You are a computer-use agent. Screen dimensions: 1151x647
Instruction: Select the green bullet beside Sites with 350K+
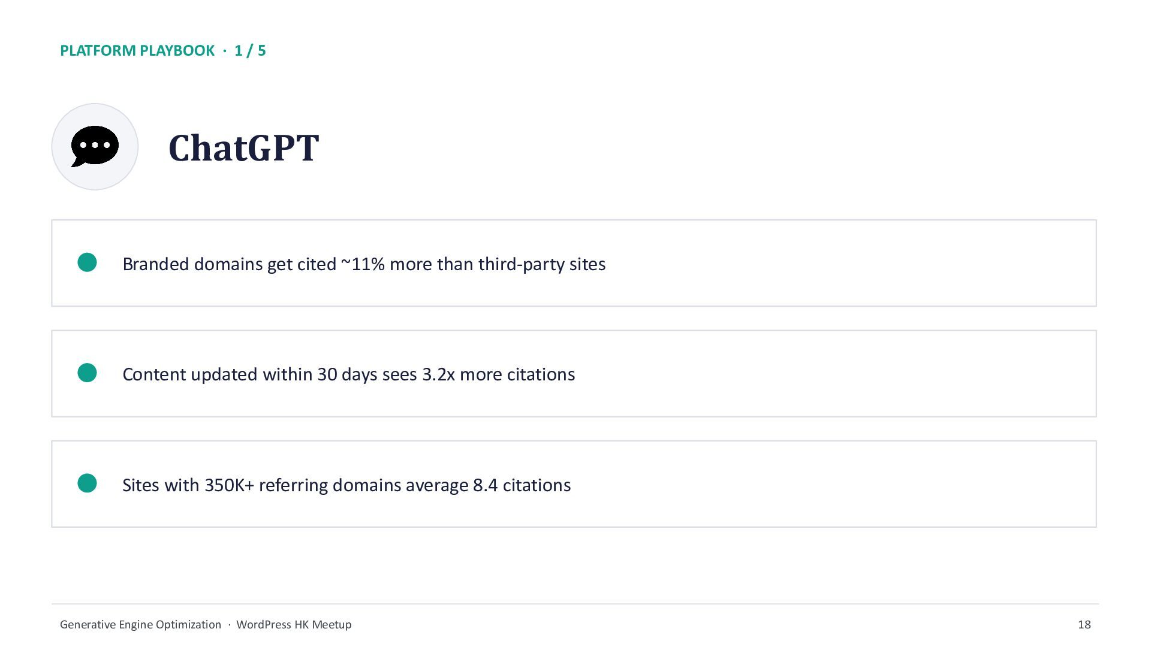click(x=88, y=483)
